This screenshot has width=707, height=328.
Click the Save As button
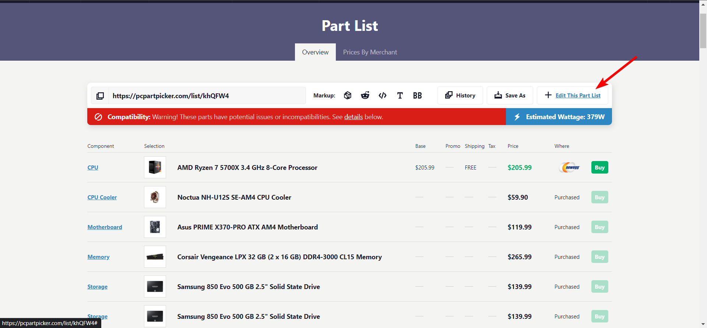(x=510, y=96)
